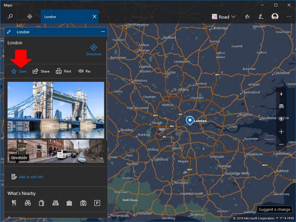This screenshot has width=296, height=222.
Task: Show nearby parking with the P icon
Action: click(x=97, y=203)
